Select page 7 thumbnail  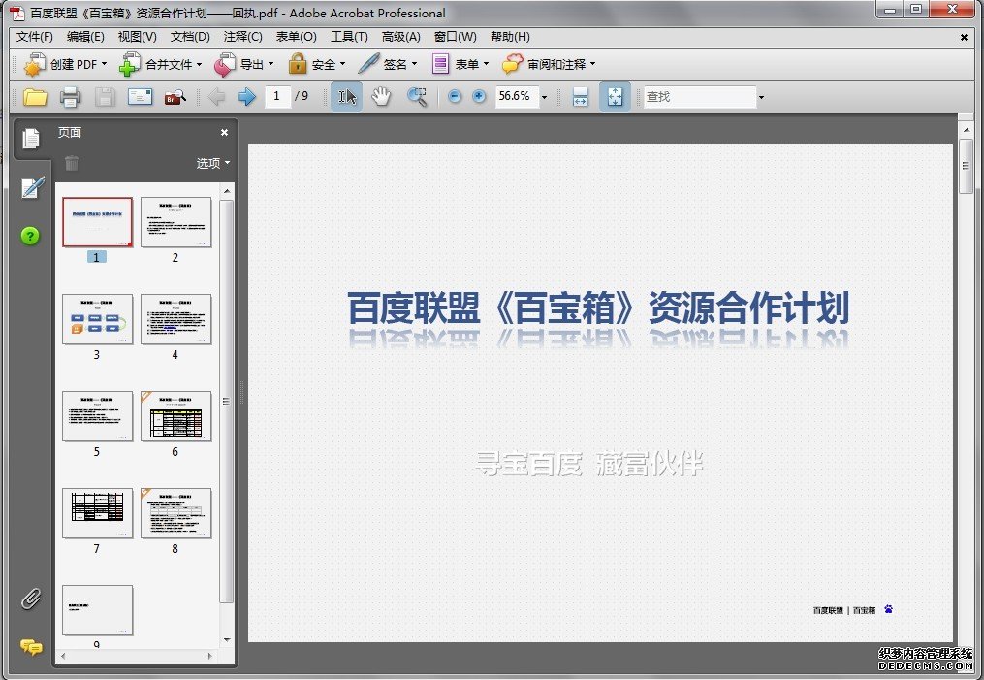pyautogui.click(x=97, y=513)
